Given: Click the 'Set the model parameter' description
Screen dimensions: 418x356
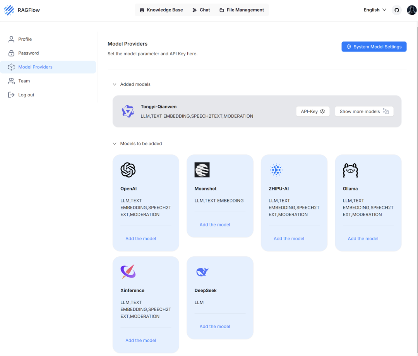Looking at the screenshot, I should pyautogui.click(x=152, y=53).
